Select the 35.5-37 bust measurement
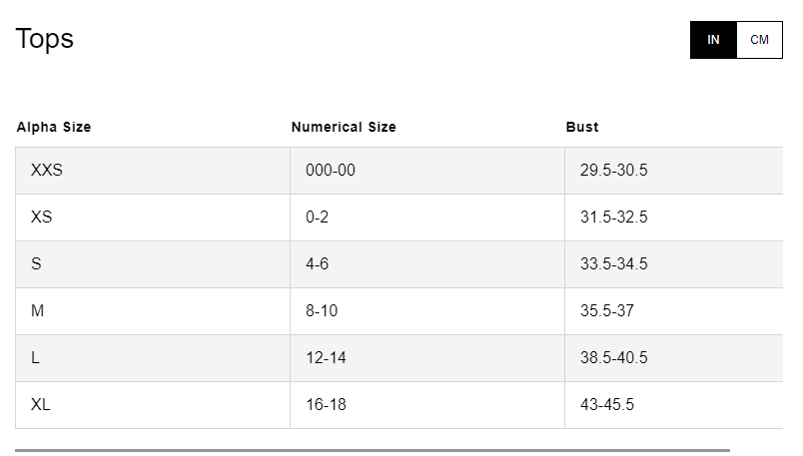Viewport: 803px width, 456px height. [606, 311]
